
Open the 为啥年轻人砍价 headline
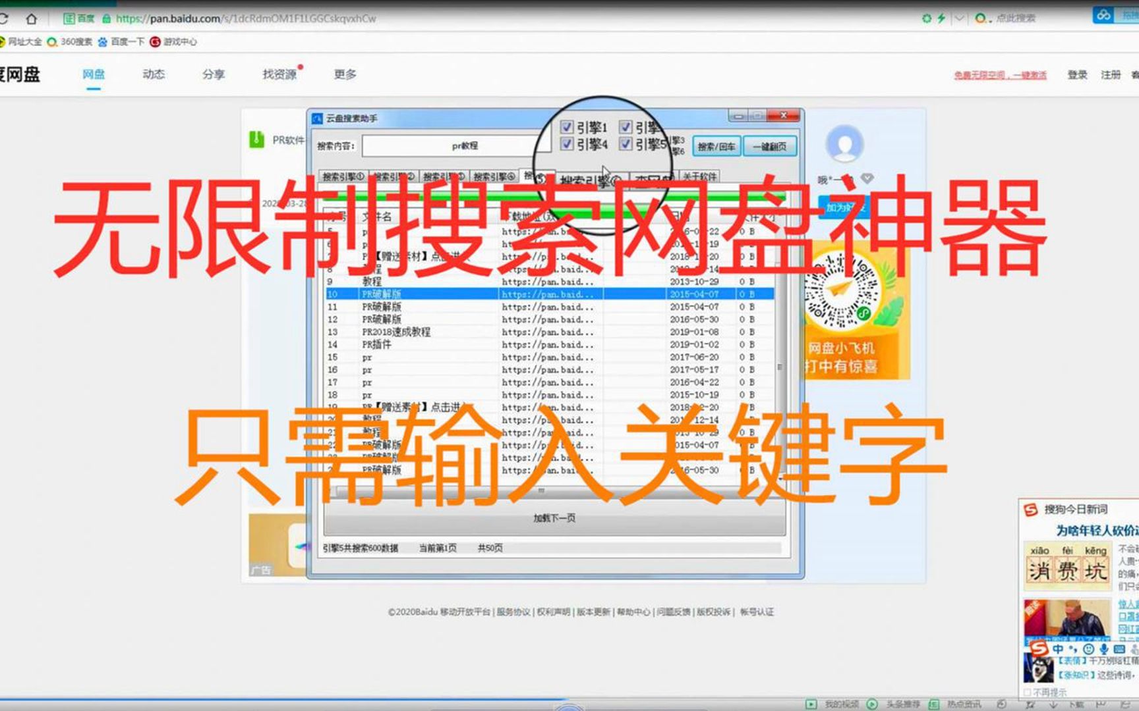pyautogui.click(x=1097, y=531)
